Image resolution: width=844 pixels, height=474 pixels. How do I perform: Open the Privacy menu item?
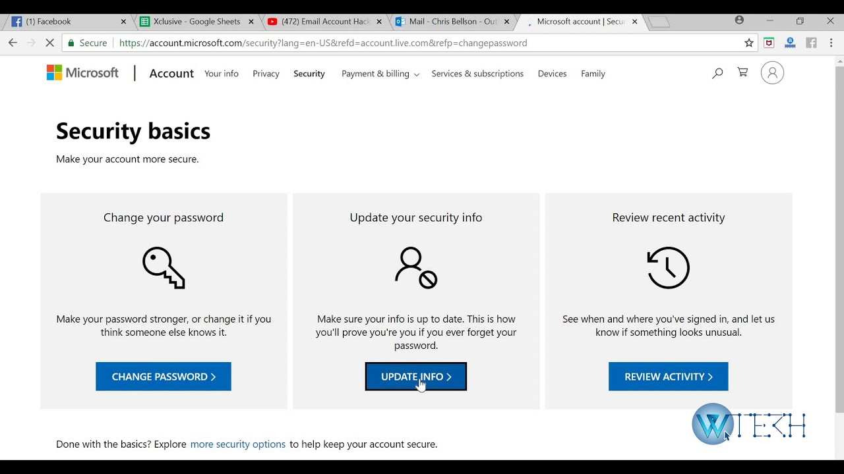tap(266, 74)
